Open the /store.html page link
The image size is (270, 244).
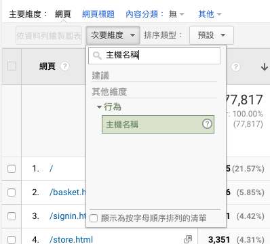pos(71,240)
